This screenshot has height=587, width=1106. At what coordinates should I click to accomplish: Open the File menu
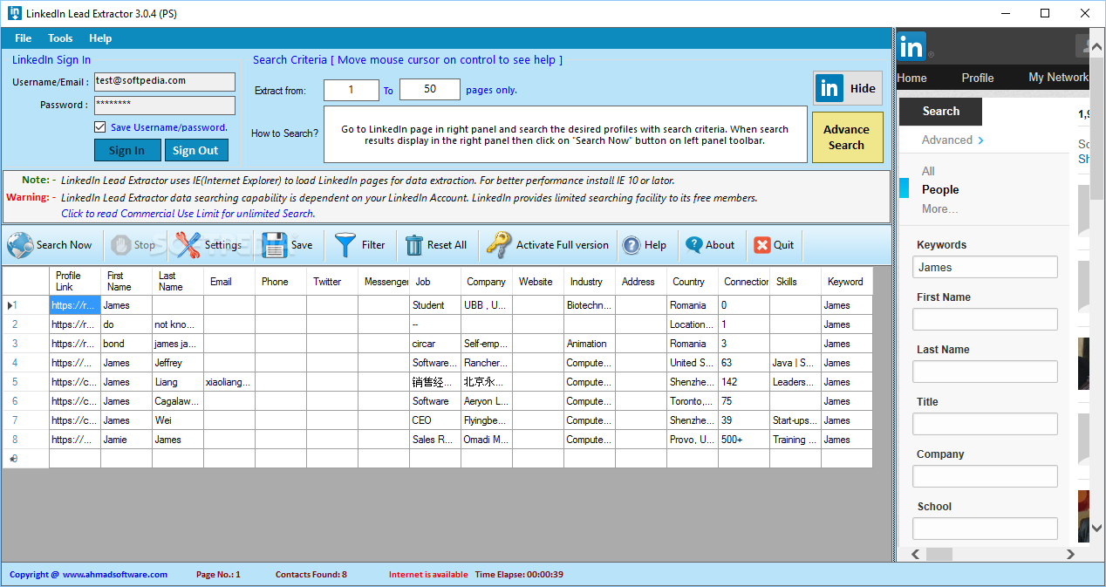[24, 38]
